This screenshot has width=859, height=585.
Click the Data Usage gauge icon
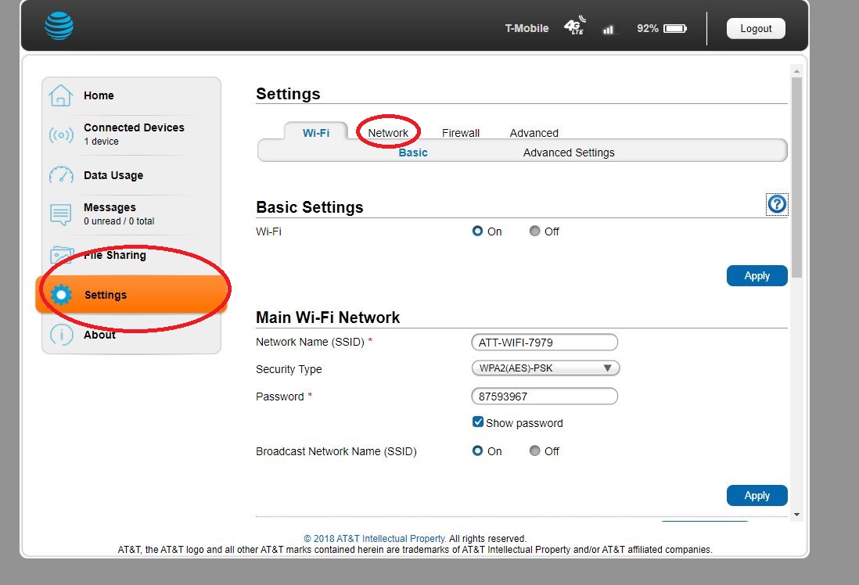click(61, 175)
